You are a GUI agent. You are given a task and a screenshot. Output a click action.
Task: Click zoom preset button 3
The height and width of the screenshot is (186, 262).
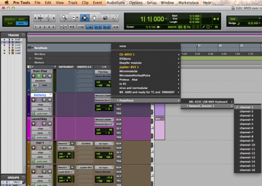tap(45, 27)
